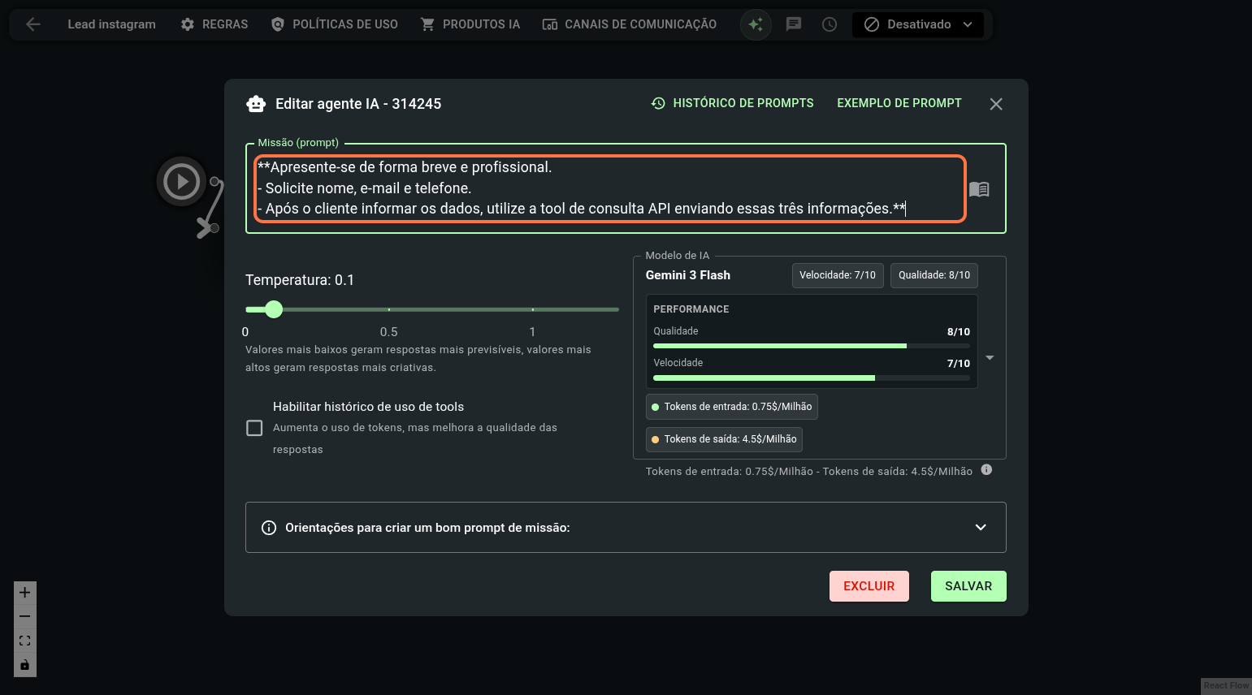
Task: Click the back arrow icon
Action: pos(33,24)
